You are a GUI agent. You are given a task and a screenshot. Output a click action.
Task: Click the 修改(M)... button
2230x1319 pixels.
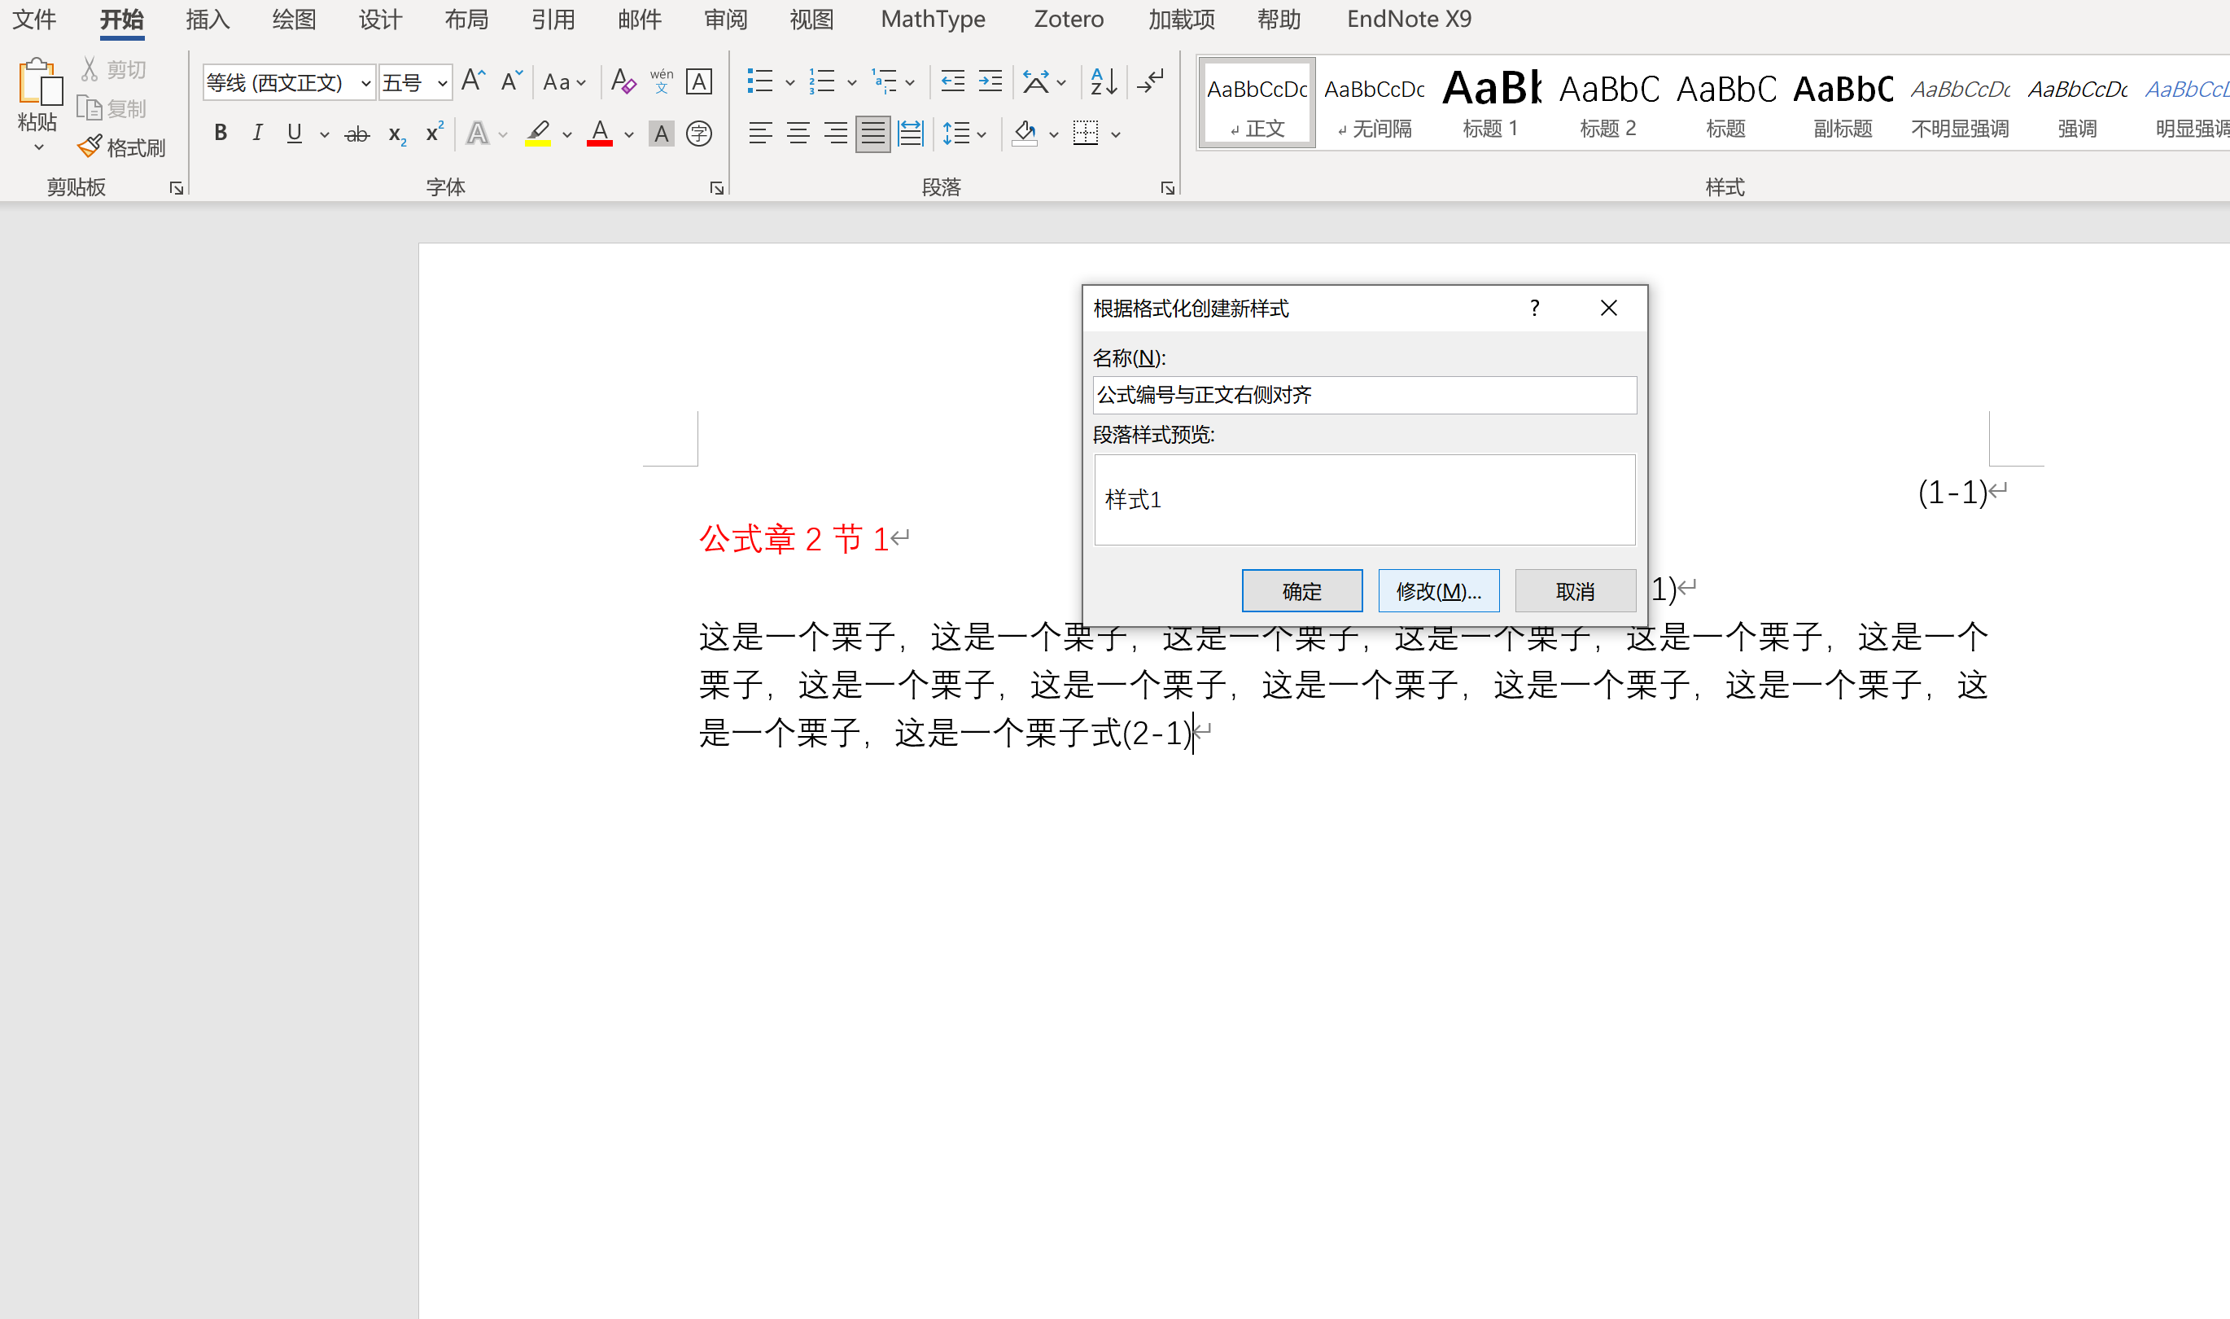(1437, 591)
